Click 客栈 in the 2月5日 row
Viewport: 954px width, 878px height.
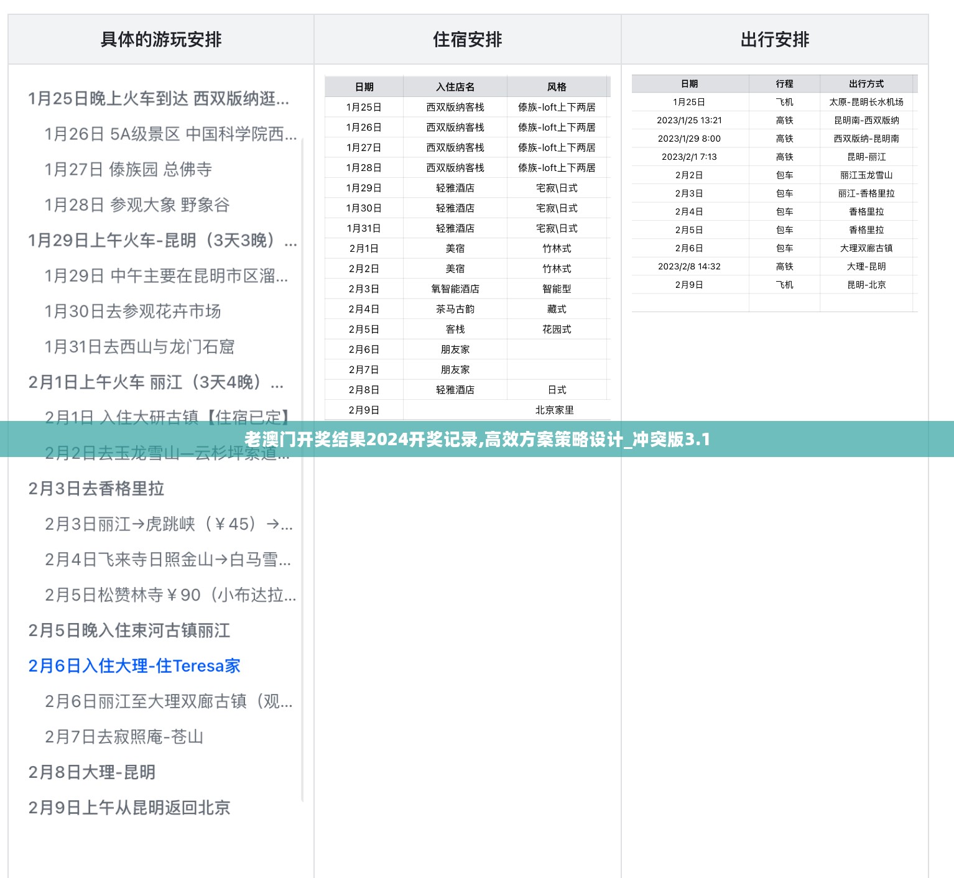click(455, 330)
